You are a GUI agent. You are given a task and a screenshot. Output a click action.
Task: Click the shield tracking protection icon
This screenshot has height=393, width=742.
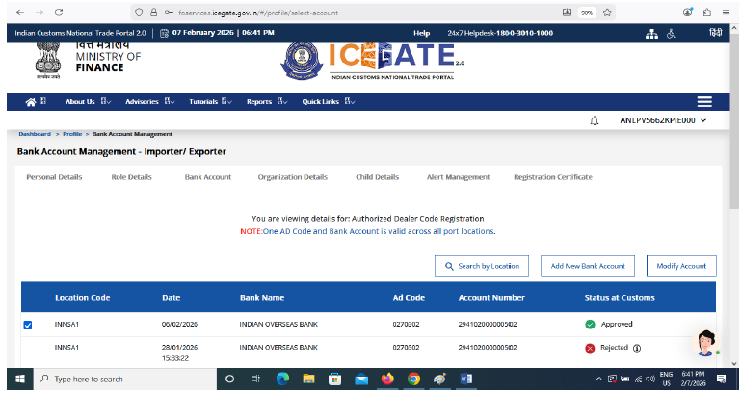point(139,13)
